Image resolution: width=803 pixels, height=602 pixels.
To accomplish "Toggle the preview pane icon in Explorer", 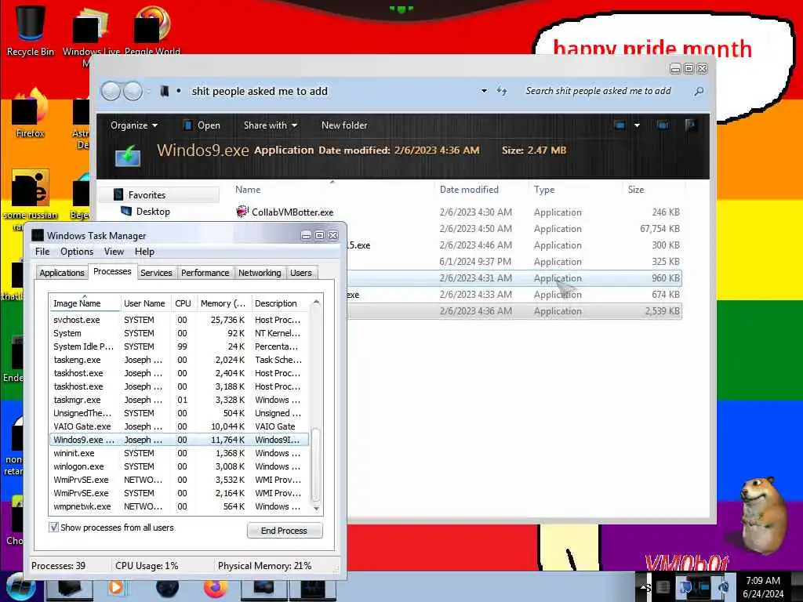I will [x=663, y=125].
